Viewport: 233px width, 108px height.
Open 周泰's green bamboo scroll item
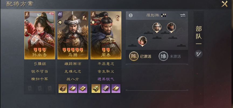(x=96, y=89)
